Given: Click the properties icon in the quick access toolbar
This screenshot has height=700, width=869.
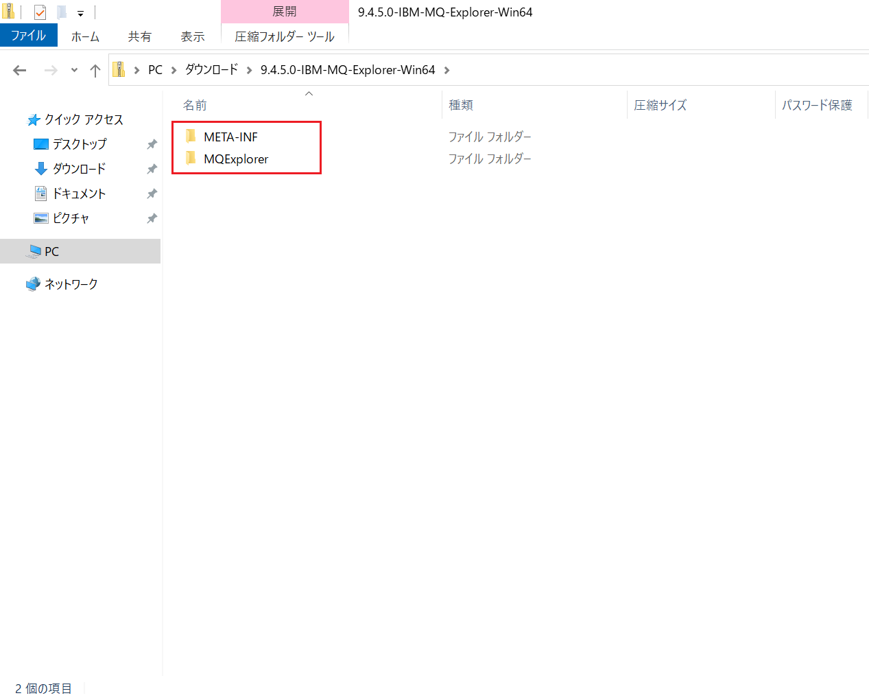Looking at the screenshot, I should click(x=40, y=12).
